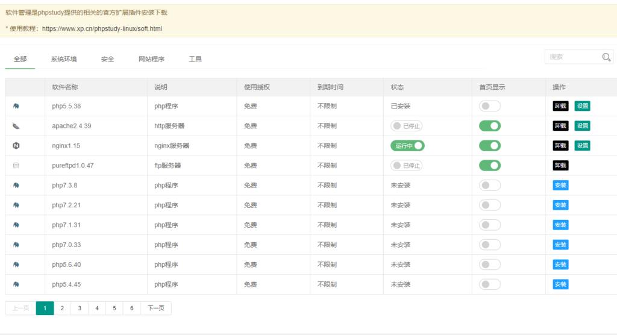Install php5.6.40 with 安装 button
The image size is (617, 335).
[560, 265]
